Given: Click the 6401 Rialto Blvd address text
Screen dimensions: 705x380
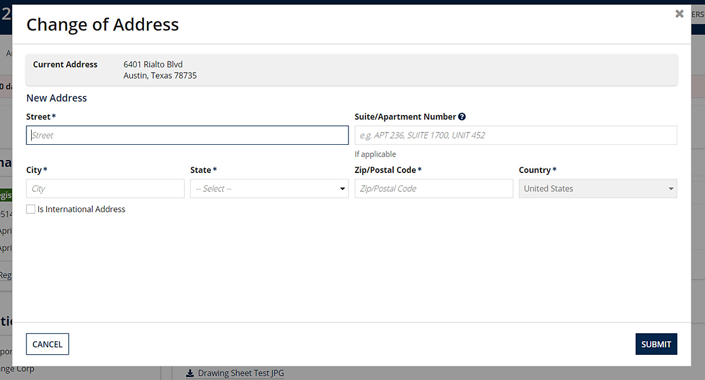Looking at the screenshot, I should pos(153,65).
